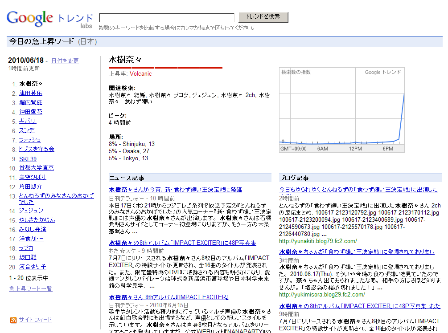Click the search volume trend graph
This screenshot has height=333, width=448.
342,110
